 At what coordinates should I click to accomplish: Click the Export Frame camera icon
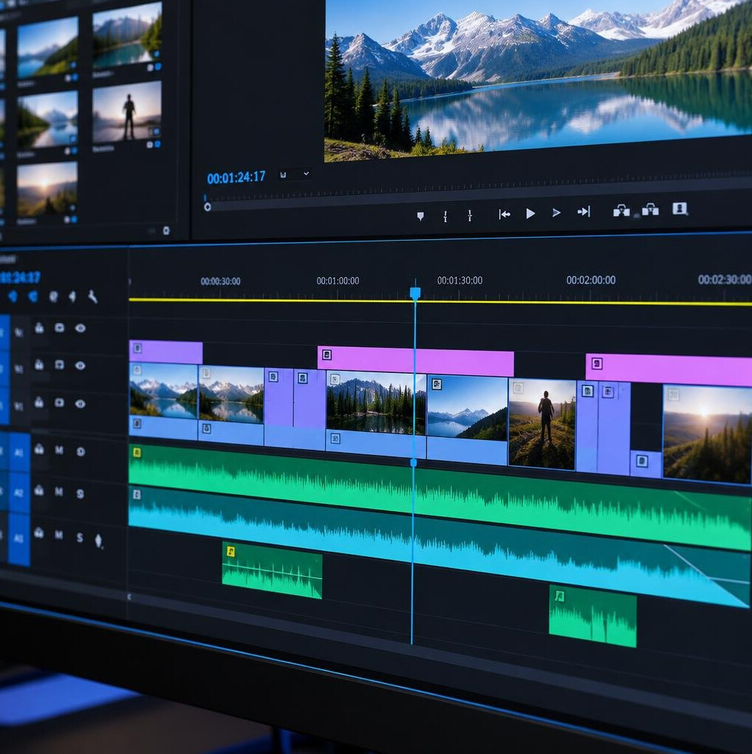(x=680, y=209)
